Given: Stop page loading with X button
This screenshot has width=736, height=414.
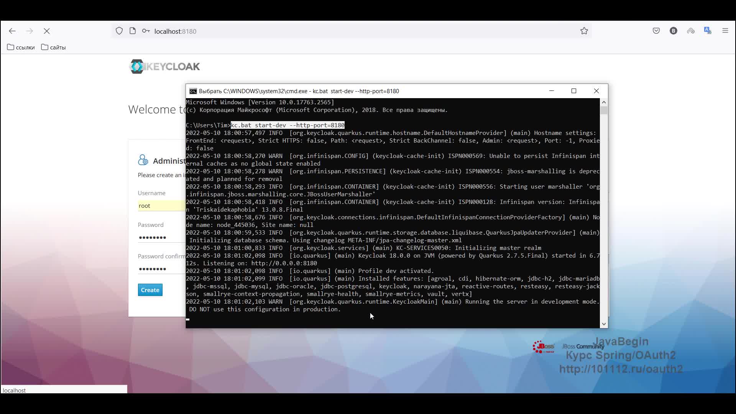Looking at the screenshot, I should (47, 31).
